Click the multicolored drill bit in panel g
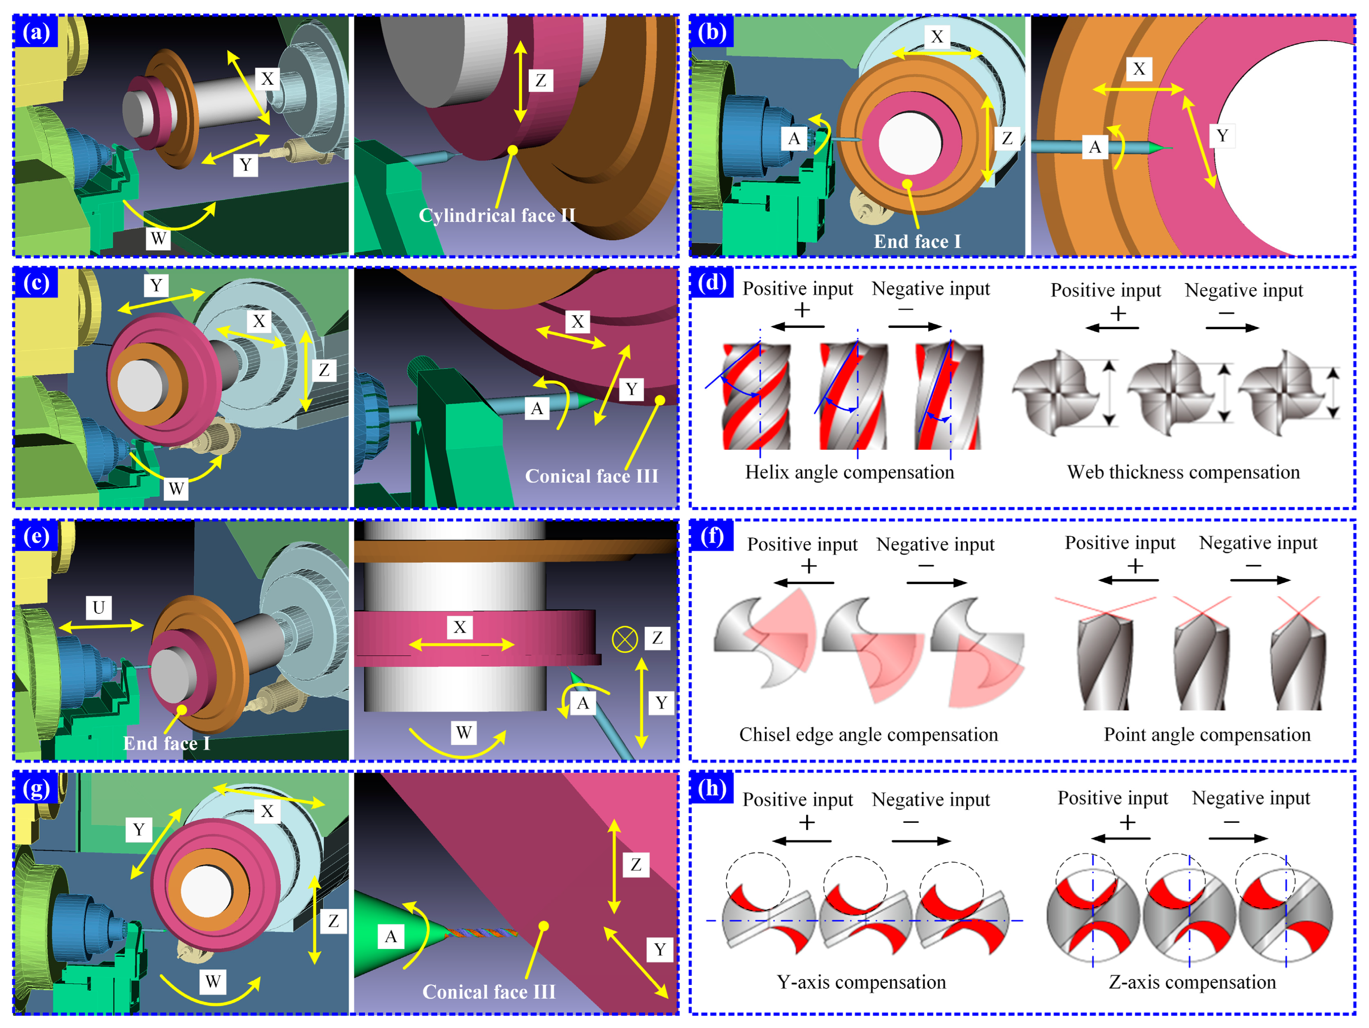This screenshot has width=1369, height=1028. [481, 932]
